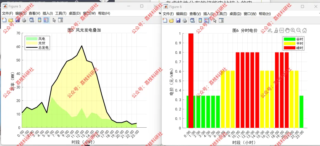Open 插入(I) menu in Figure 5

tap(48, 13)
